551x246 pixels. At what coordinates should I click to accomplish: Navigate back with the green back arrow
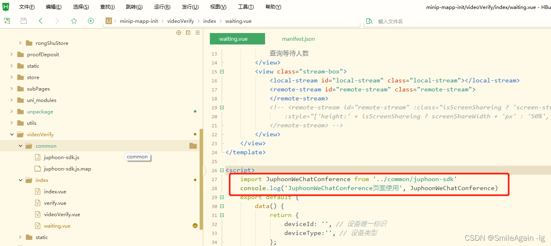click(40, 21)
